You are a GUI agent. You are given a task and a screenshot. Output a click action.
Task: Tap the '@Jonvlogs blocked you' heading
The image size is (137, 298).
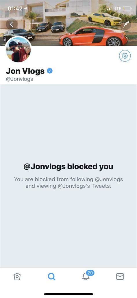[68, 167]
